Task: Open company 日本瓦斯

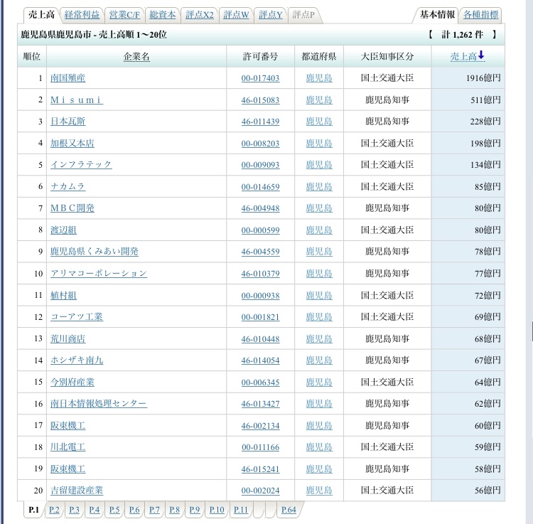Action: [x=68, y=122]
